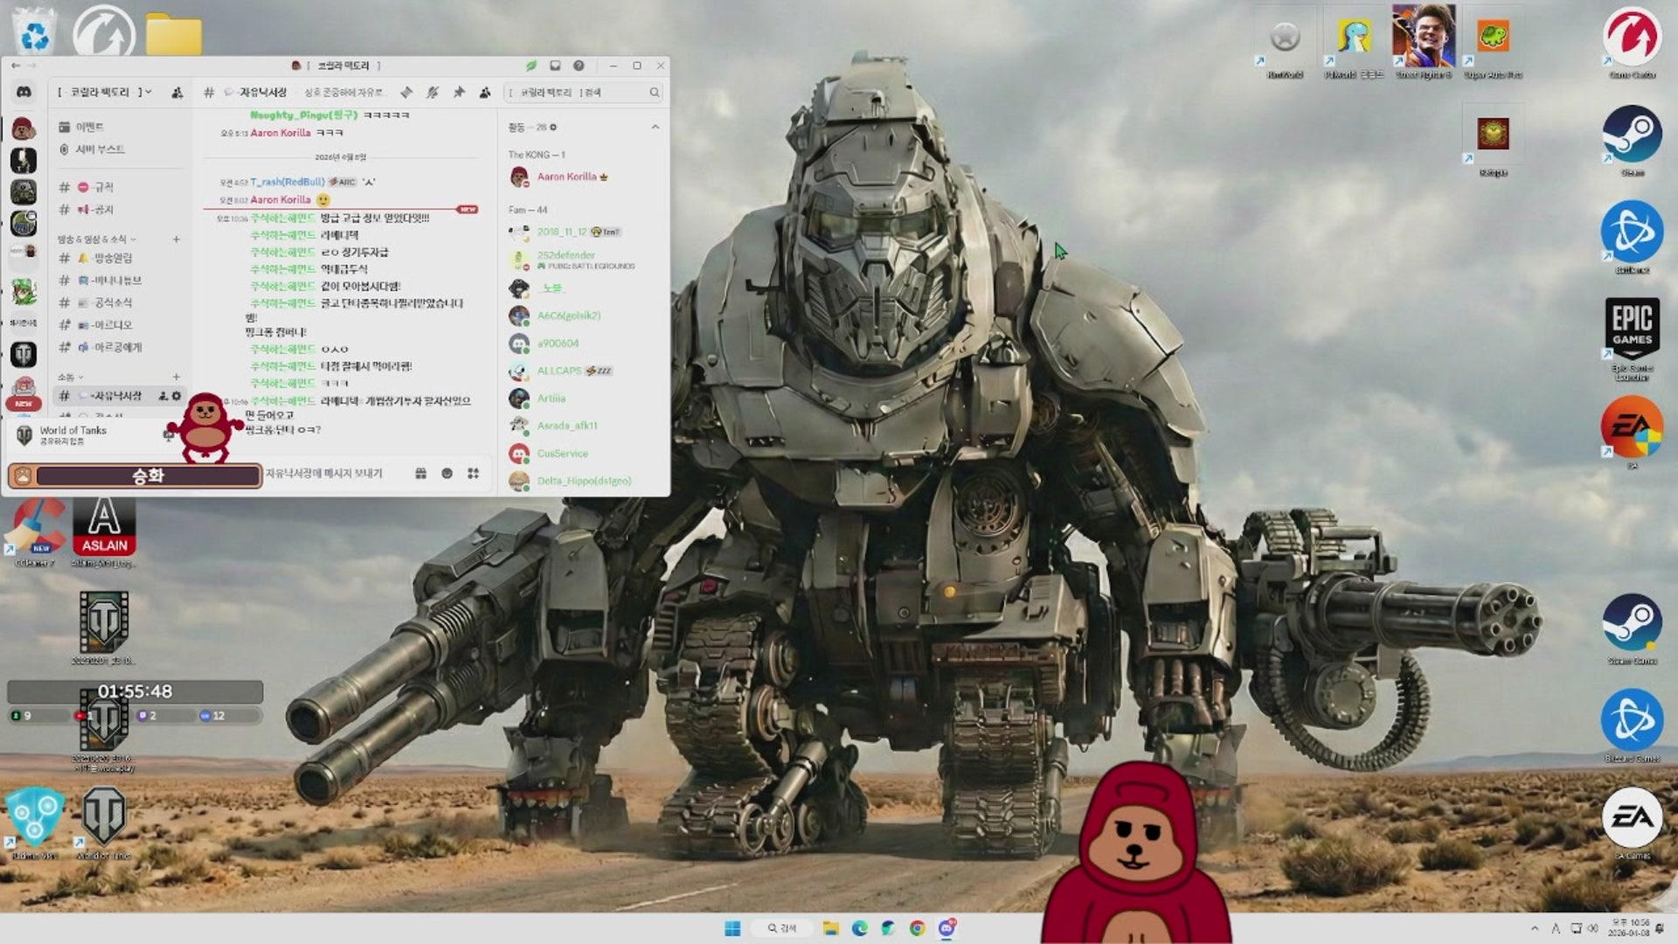The height and width of the screenshot is (944, 1678).
Task: Open Discord direct messages home icon
Action: 24,92
